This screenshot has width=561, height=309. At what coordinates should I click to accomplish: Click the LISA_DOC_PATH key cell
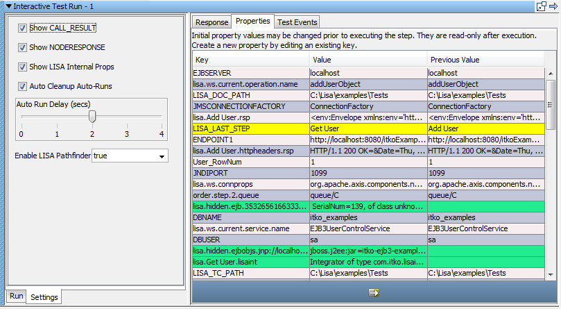(251, 95)
